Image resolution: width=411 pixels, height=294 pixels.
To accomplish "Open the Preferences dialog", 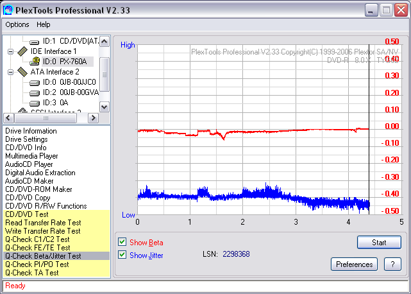I will pyautogui.click(x=354, y=264).
